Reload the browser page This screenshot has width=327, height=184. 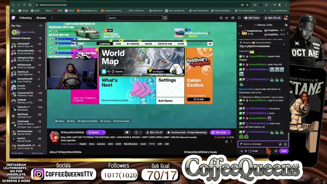[24, 5]
